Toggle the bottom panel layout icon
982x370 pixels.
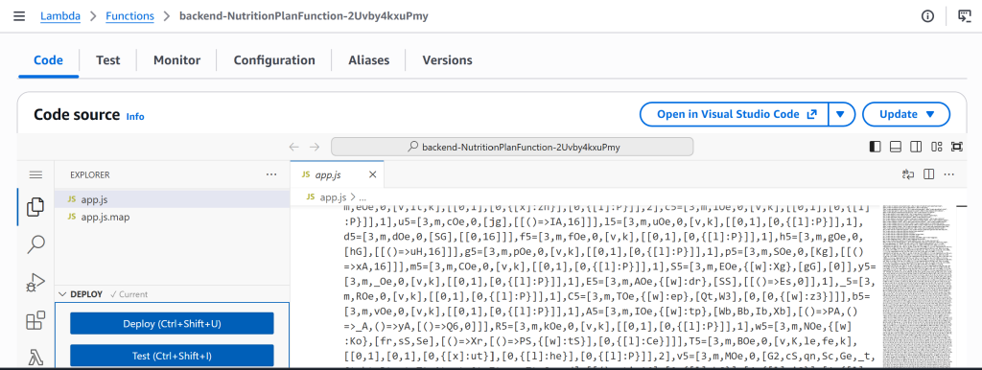pyautogui.click(x=895, y=147)
